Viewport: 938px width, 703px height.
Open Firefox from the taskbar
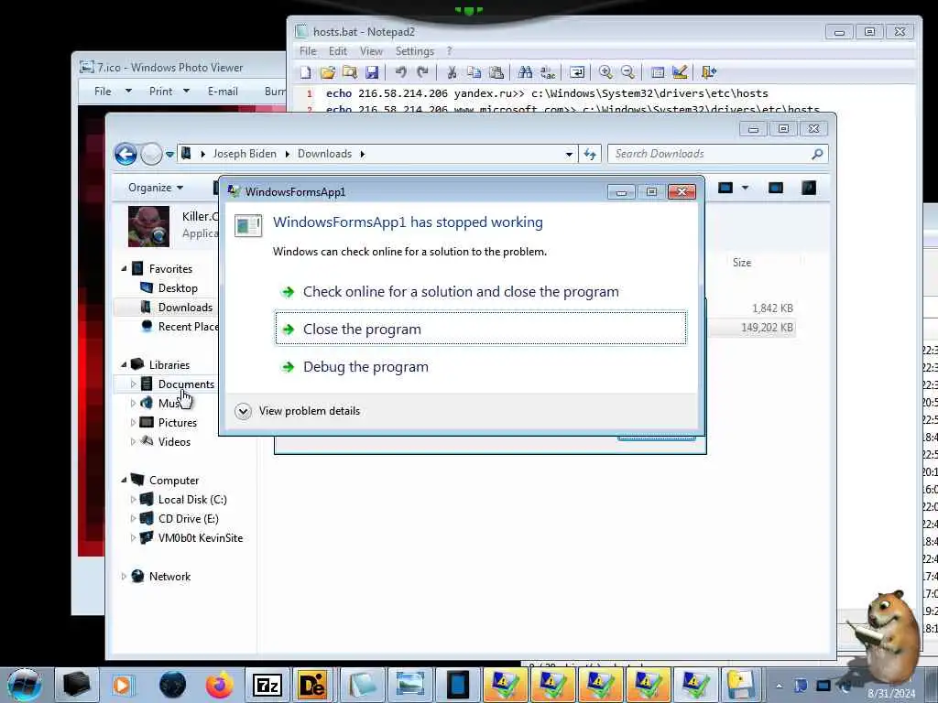pos(220,685)
